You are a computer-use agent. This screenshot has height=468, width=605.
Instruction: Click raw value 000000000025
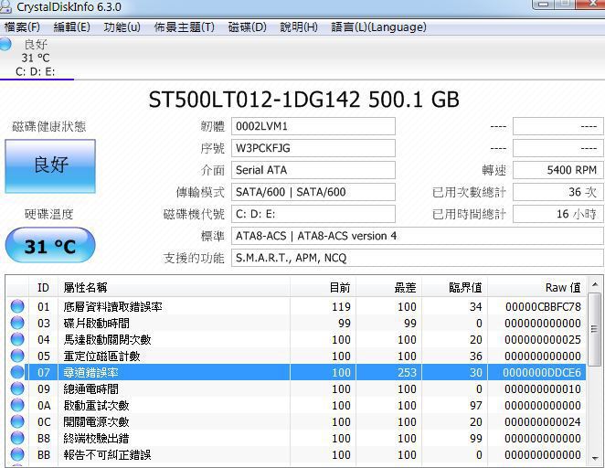click(543, 339)
